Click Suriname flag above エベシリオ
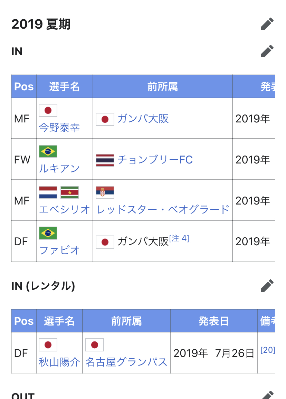Screen dimensions: 286x399 pyautogui.click(x=70, y=192)
